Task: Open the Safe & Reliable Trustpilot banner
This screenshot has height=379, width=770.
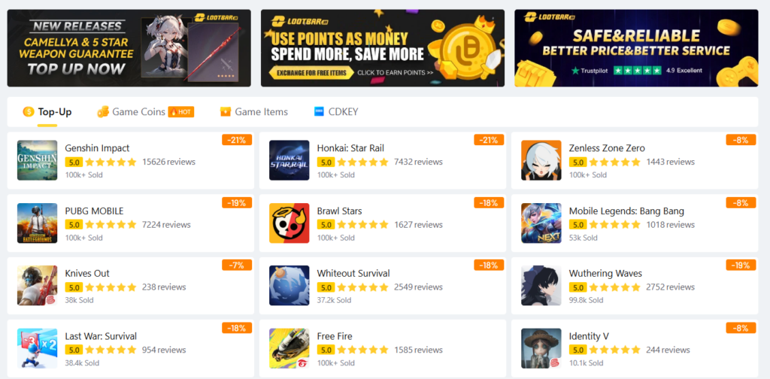Action: pos(636,48)
